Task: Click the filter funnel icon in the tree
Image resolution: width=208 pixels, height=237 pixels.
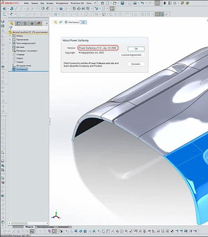Action: tap(10, 28)
